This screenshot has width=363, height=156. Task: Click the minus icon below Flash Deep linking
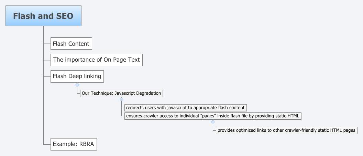(x=77, y=84)
